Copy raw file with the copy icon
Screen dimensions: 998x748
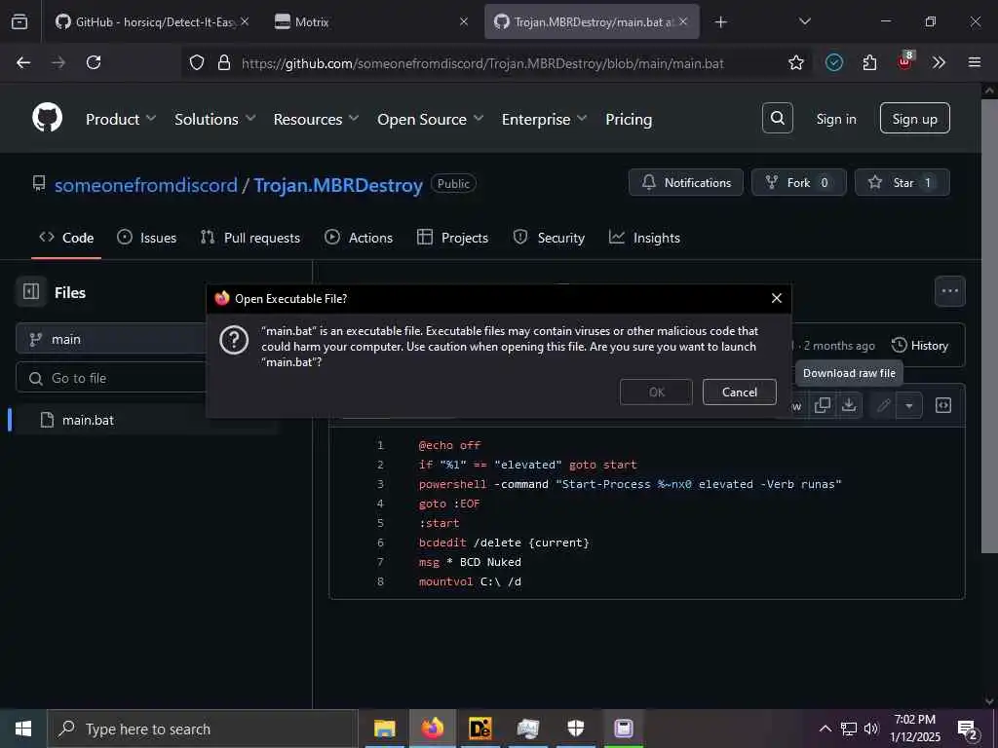coord(823,405)
